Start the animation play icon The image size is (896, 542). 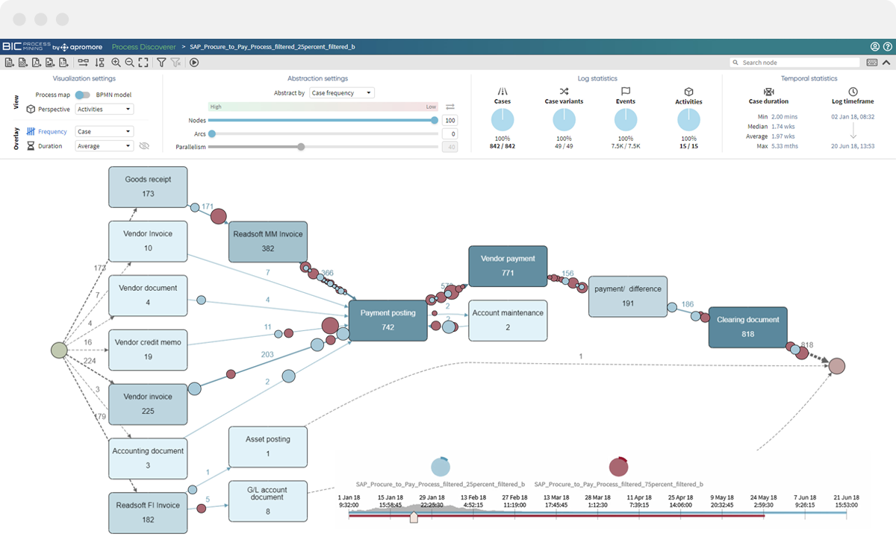(x=194, y=63)
